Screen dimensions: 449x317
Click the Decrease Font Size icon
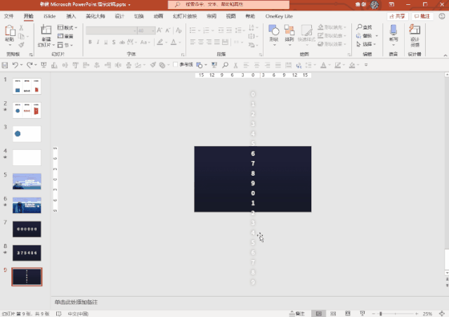pos(168,30)
